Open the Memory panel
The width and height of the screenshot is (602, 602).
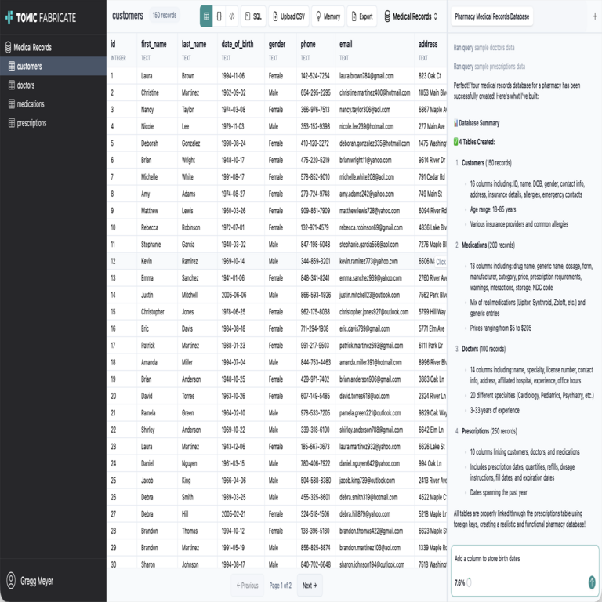[x=328, y=16]
